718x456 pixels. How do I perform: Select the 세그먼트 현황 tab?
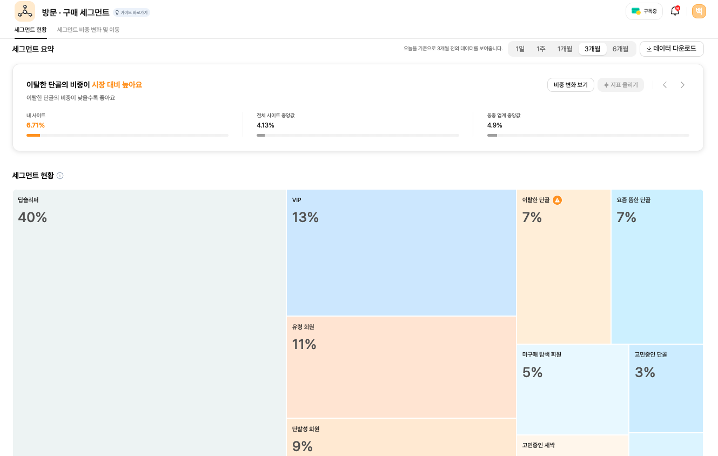pos(31,30)
